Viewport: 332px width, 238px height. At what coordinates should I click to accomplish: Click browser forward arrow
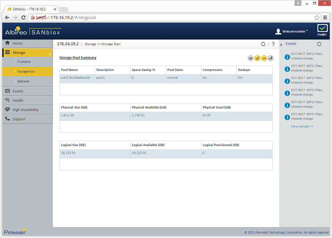point(15,18)
